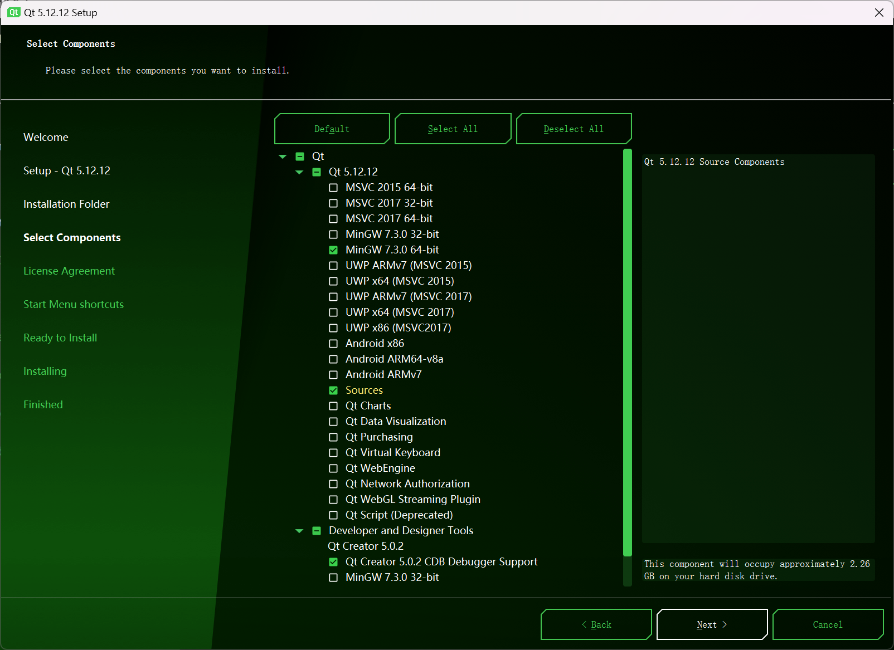Viewport: 894px width, 650px height.
Task: Check Qt Virtual Keyboard checkbox
Action: point(333,453)
